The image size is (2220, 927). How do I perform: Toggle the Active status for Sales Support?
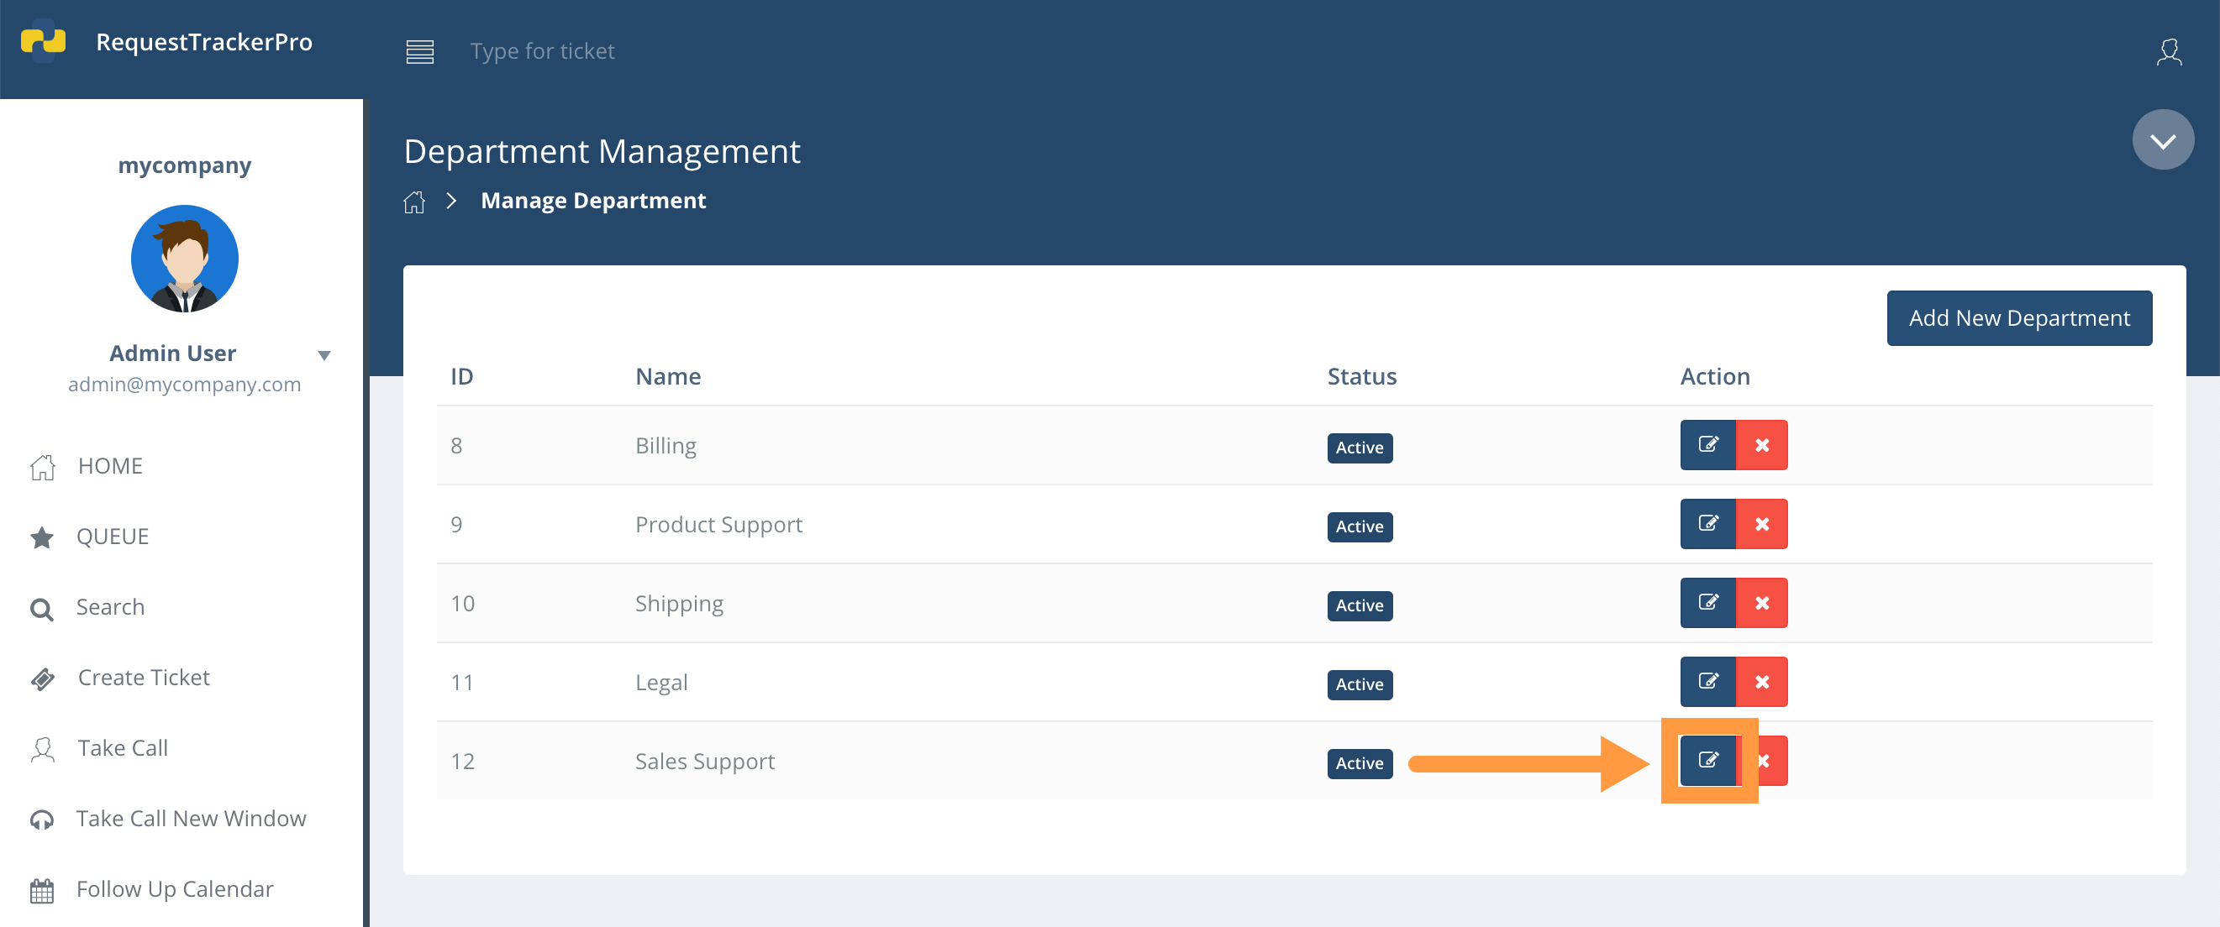coord(1359,763)
